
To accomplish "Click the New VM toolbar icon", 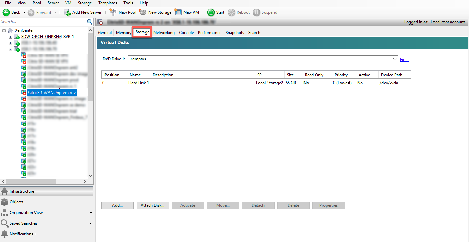I will pos(178,12).
